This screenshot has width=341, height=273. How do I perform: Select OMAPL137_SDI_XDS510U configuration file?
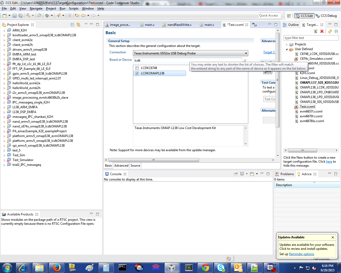pyautogui.click(x=317, y=83)
